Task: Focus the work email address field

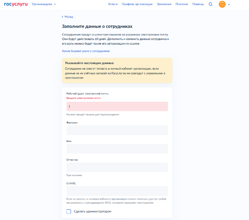Action: 117,106
